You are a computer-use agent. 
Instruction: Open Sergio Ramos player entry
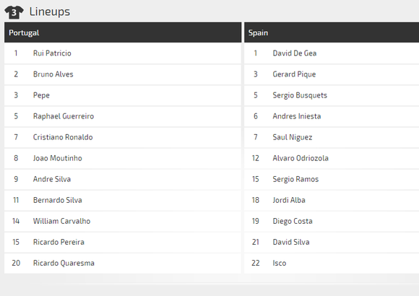pos(295,179)
